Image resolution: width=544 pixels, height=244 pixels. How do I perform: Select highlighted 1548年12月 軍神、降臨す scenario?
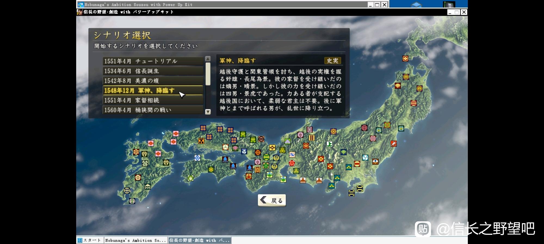tap(153, 91)
